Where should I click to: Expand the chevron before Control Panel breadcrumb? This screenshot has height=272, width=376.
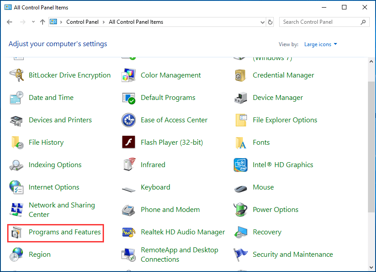61,22
